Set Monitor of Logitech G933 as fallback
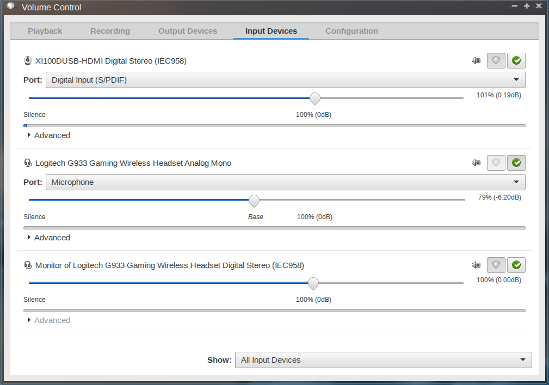The image size is (549, 385). 516,265
